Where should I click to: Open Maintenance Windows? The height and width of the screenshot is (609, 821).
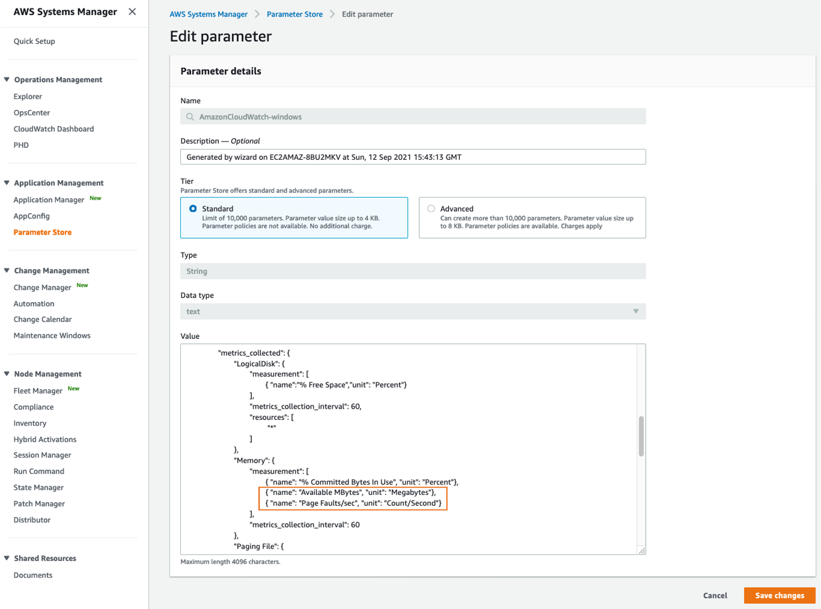pyautogui.click(x=52, y=336)
